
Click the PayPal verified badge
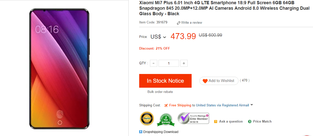147,119
